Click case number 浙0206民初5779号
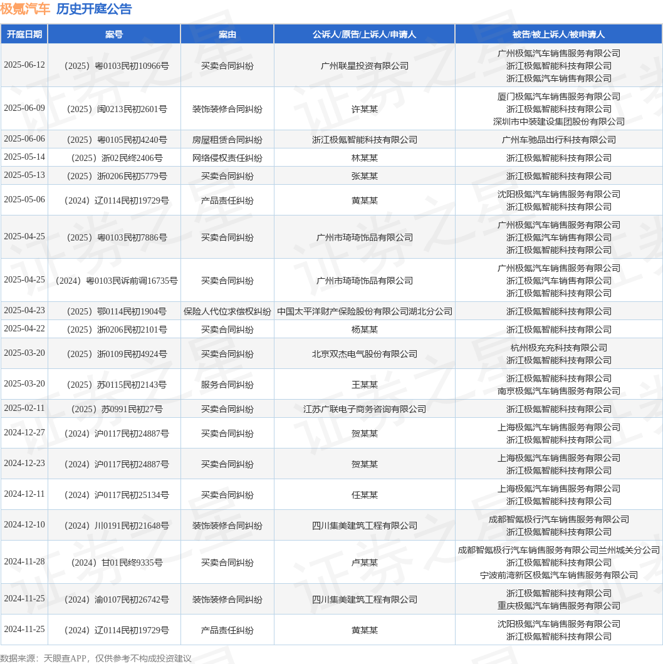The image size is (663, 664). click(132, 176)
